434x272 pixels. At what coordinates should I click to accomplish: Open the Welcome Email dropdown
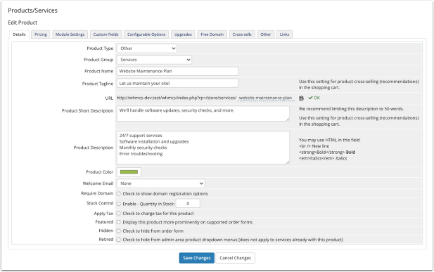click(x=161, y=183)
